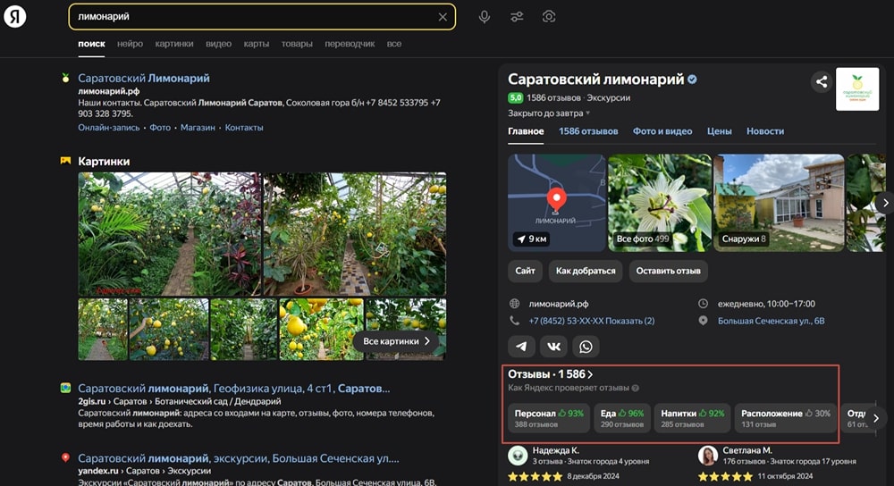The image size is (894, 486).
Task: Open the Магазин sitelink
Action: coord(198,128)
